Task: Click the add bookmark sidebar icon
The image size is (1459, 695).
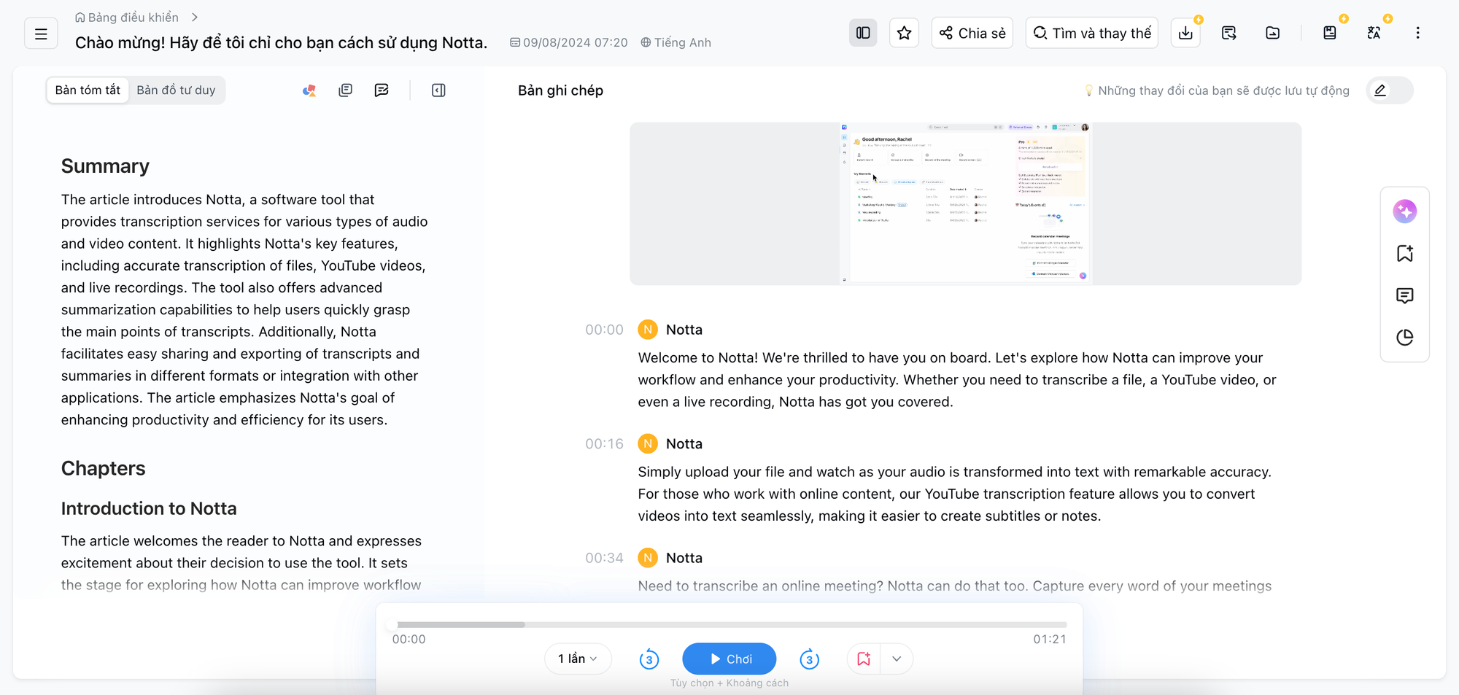Action: 1404,253
